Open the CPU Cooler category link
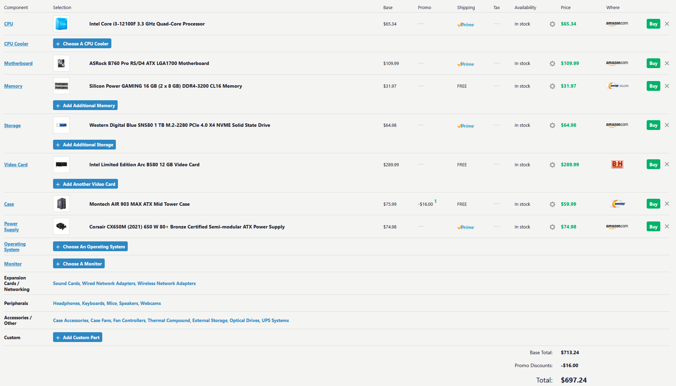This screenshot has height=386, width=676. pyautogui.click(x=16, y=44)
